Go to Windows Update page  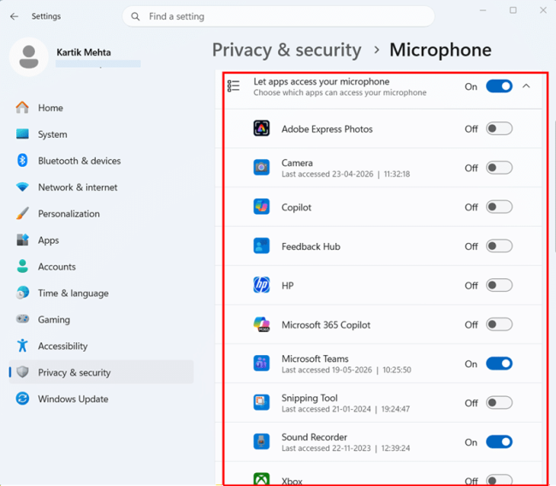(x=101, y=399)
